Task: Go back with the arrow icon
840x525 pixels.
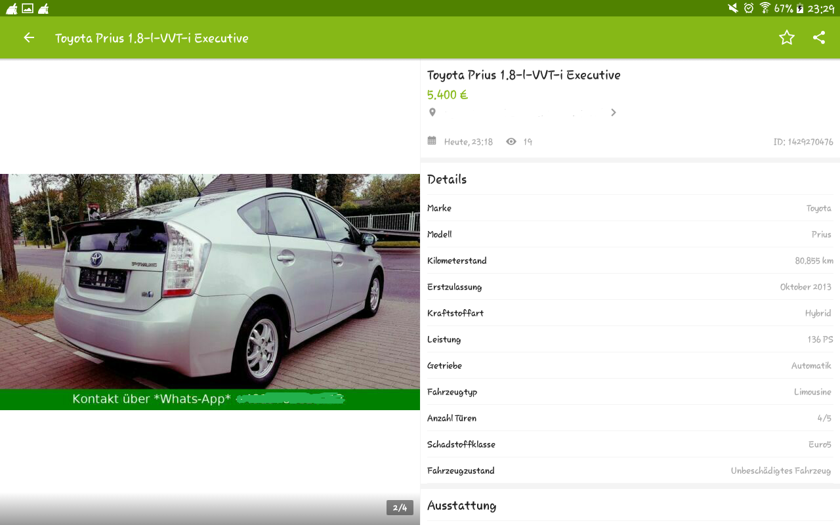Action: [29, 37]
